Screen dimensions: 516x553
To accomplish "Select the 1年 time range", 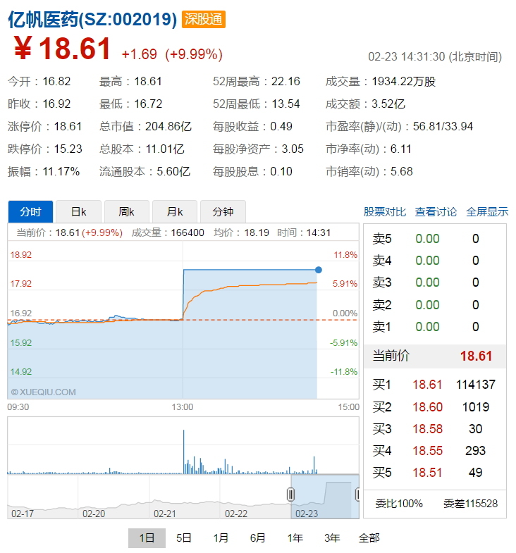I will pyautogui.click(x=295, y=538).
